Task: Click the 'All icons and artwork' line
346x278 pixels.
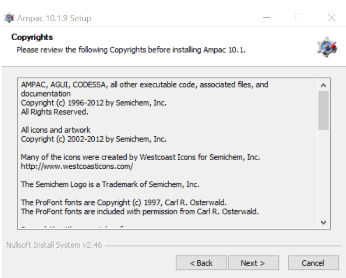Action: coord(56,130)
